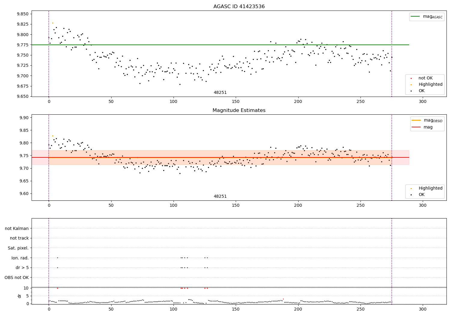This screenshot has height=316, width=451.
Task: Click the 'Ion. rad.' axis label
Action: 20,258
